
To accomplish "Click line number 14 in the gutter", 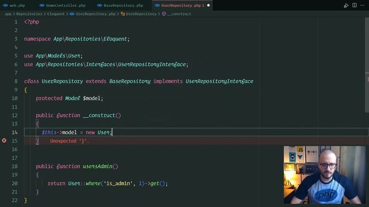I will (x=14, y=132).
